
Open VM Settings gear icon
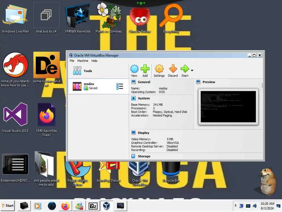coord(159,71)
